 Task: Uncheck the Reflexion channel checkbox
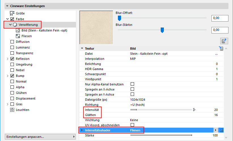pos(12,59)
